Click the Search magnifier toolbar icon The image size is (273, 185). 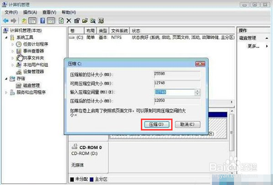93,21
